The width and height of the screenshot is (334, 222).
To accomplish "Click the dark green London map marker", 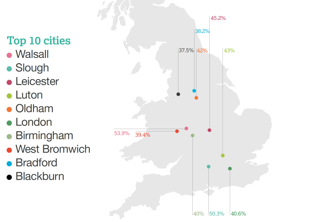I will pos(230,169).
